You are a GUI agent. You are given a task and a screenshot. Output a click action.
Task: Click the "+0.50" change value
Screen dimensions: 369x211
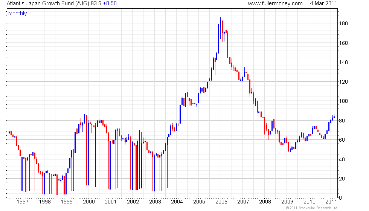pyautogui.click(x=110, y=3)
